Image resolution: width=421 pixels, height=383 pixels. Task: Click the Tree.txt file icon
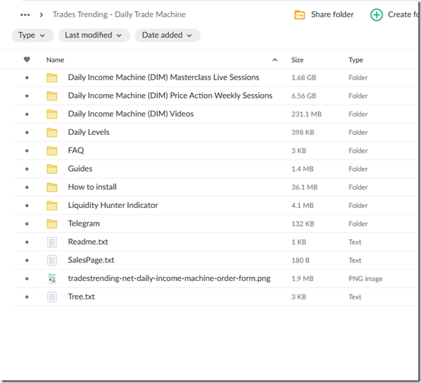tap(52, 297)
